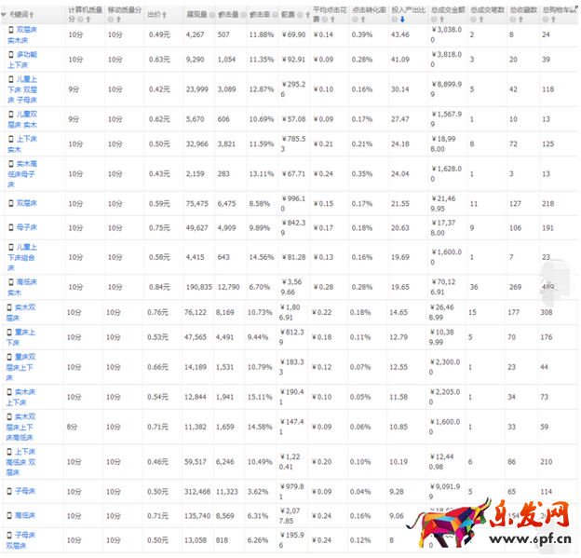Click the mobile device icon beside 高低床 实木

tap(11, 280)
